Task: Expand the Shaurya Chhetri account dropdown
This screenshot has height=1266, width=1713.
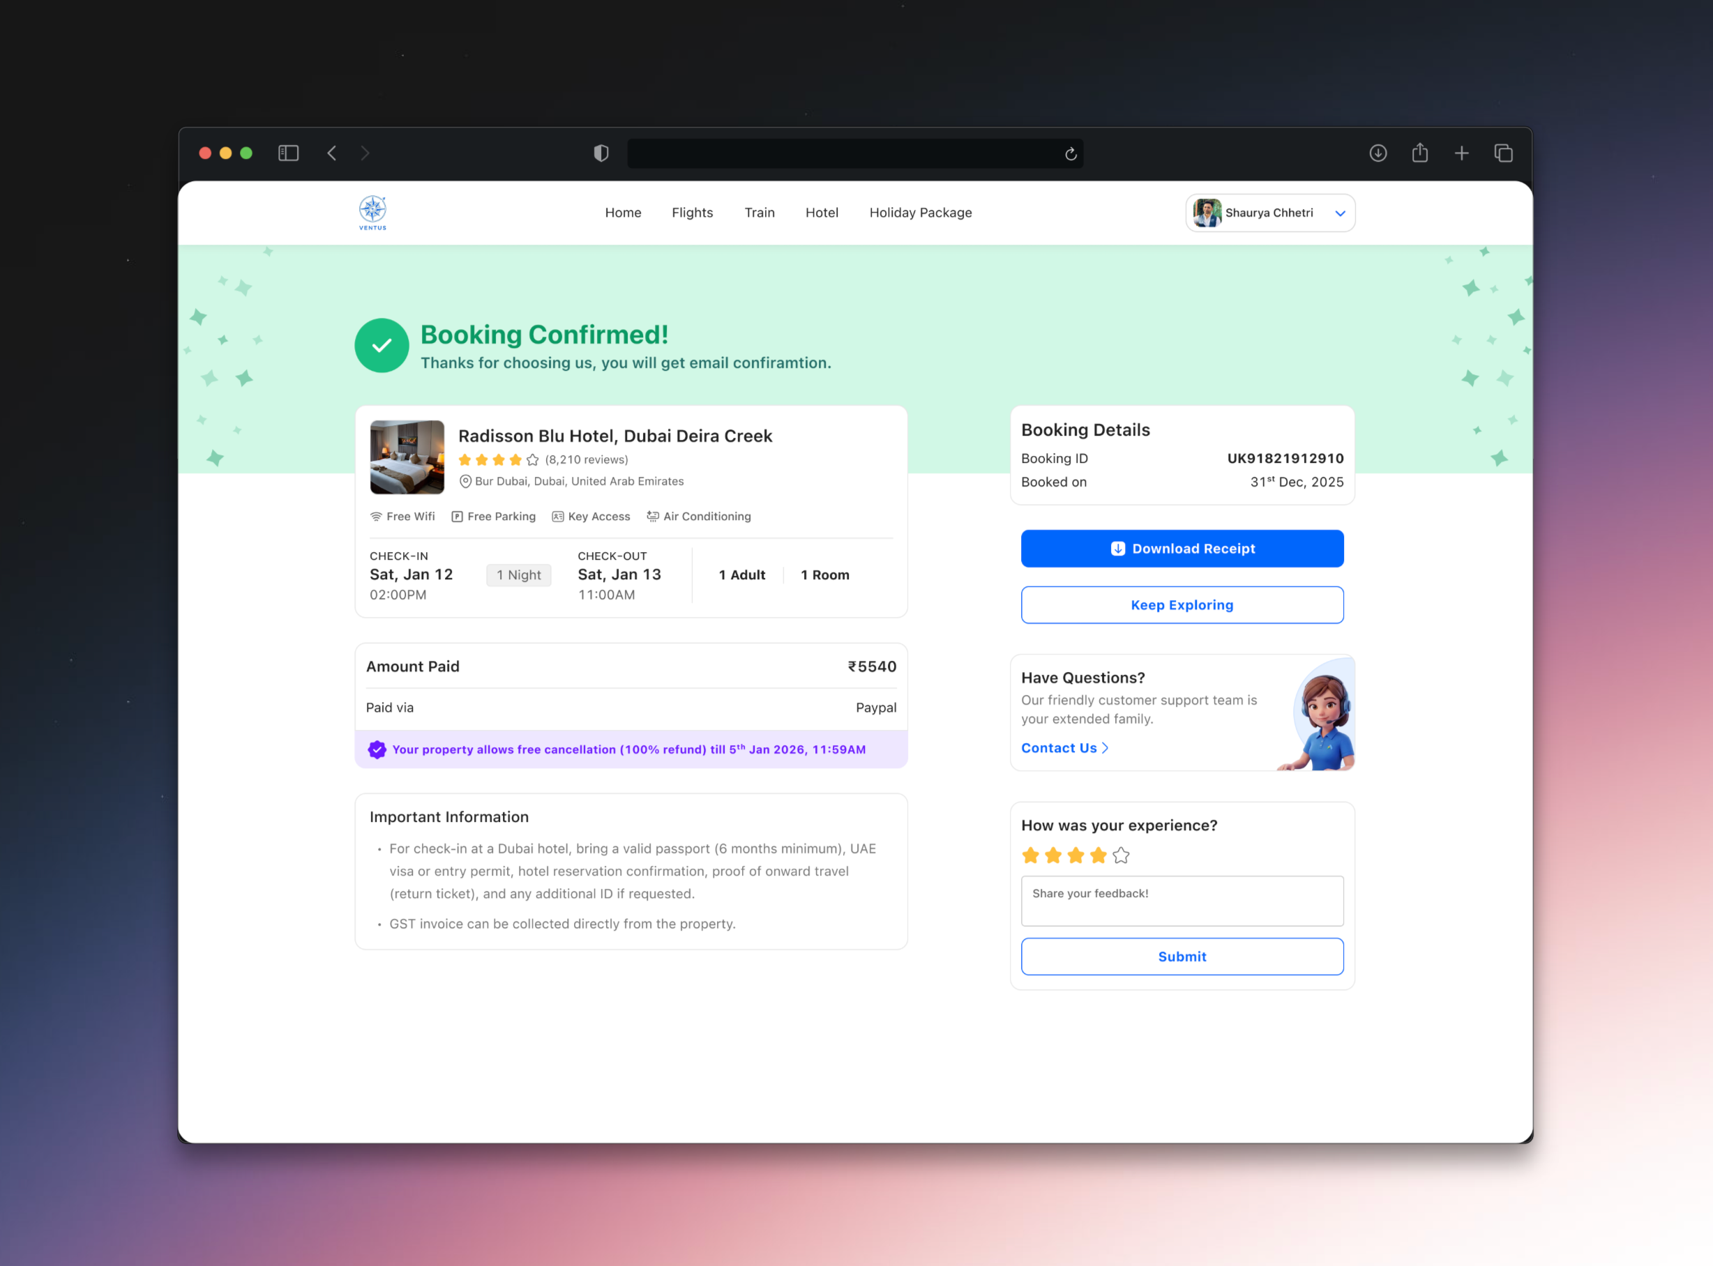Action: coord(1341,213)
